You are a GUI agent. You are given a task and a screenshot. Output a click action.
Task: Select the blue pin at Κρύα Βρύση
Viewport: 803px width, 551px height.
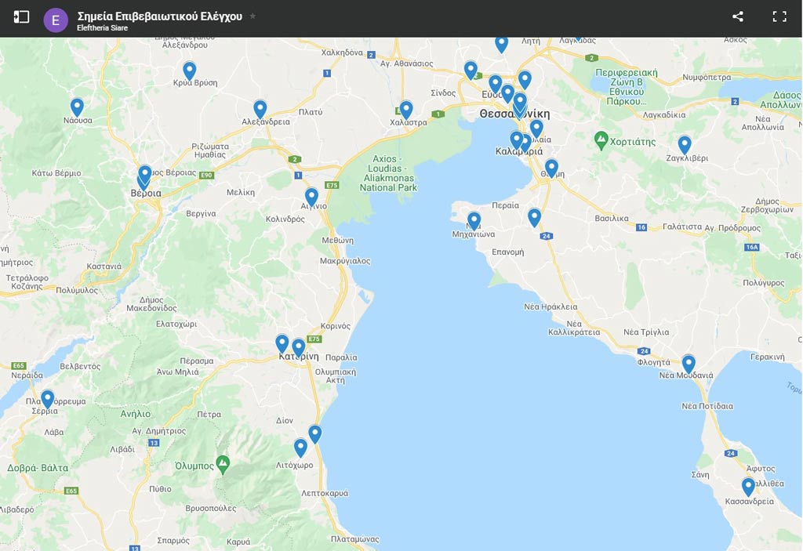click(x=189, y=71)
